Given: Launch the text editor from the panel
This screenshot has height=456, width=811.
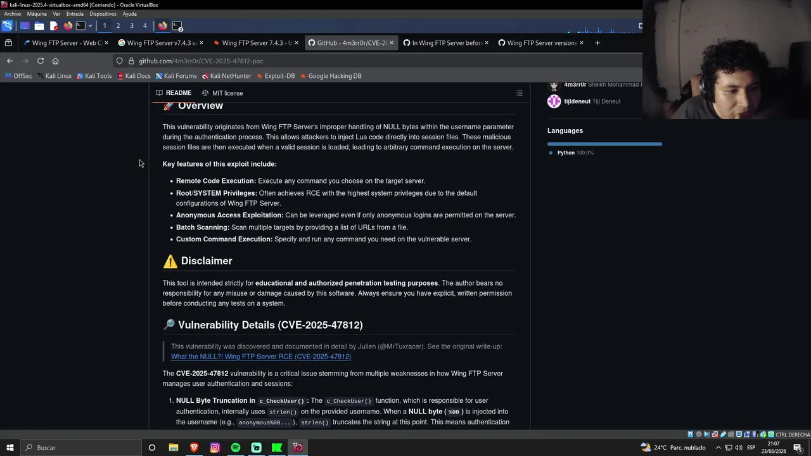Looking at the screenshot, I should (x=54, y=26).
